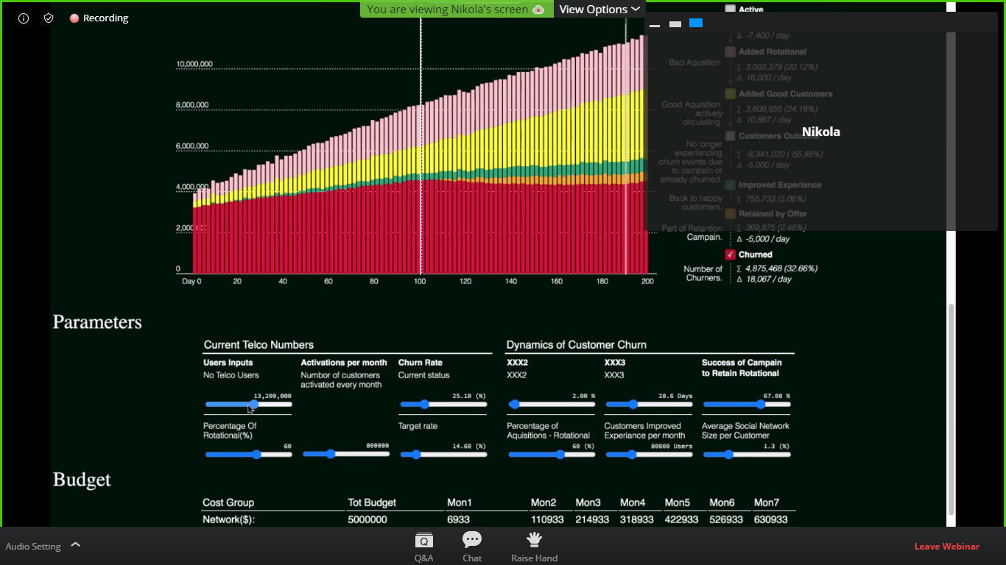
Task: Click the encryption shield icon
Action: tap(49, 18)
